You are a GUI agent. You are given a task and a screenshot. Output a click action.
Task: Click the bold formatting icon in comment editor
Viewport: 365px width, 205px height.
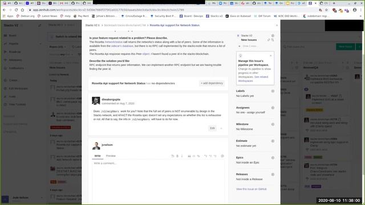point(177,156)
